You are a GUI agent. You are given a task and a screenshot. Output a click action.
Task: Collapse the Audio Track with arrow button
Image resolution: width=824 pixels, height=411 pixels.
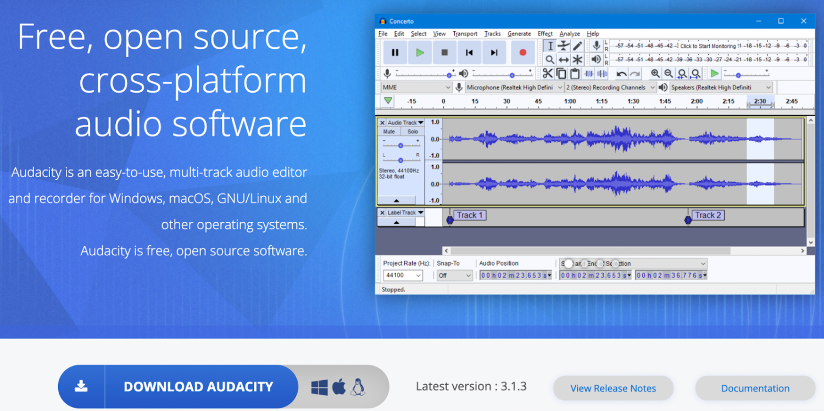(396, 201)
